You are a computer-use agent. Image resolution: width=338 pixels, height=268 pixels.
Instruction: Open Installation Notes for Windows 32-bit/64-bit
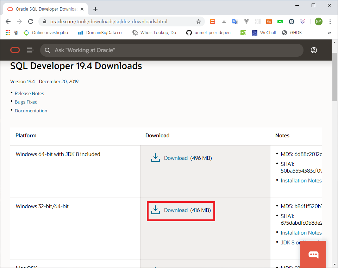[x=301, y=233]
